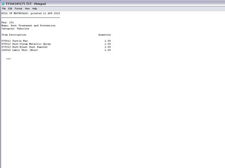Open the Help menu
This screenshot has height=168, width=225.
pyautogui.click(x=35, y=9)
